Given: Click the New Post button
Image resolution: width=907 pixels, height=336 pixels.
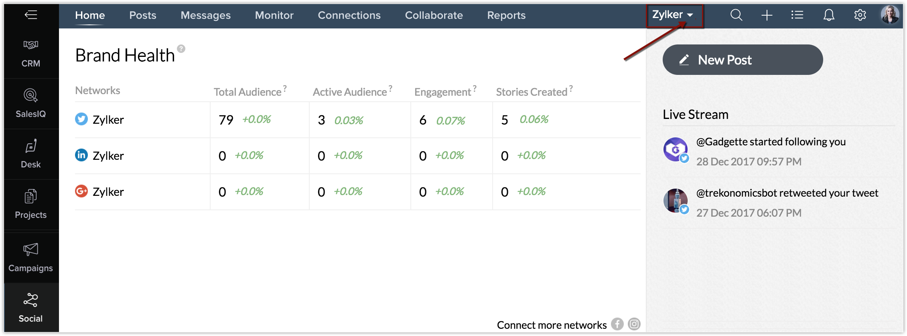Looking at the screenshot, I should (x=742, y=60).
